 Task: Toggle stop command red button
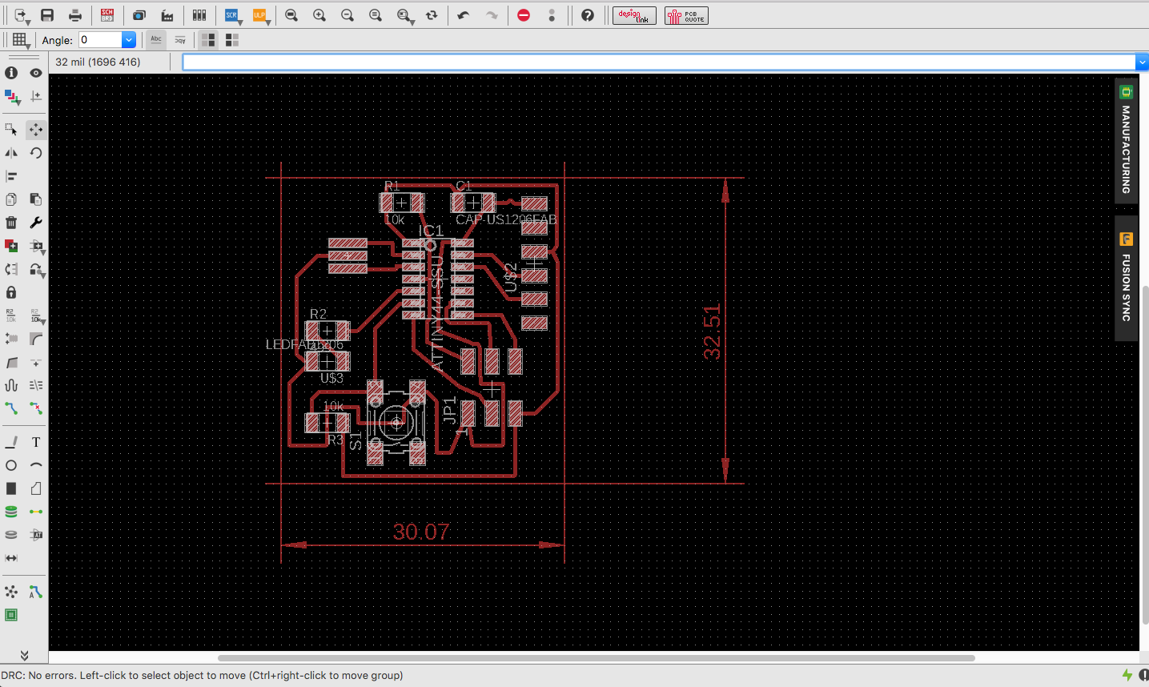(x=524, y=15)
